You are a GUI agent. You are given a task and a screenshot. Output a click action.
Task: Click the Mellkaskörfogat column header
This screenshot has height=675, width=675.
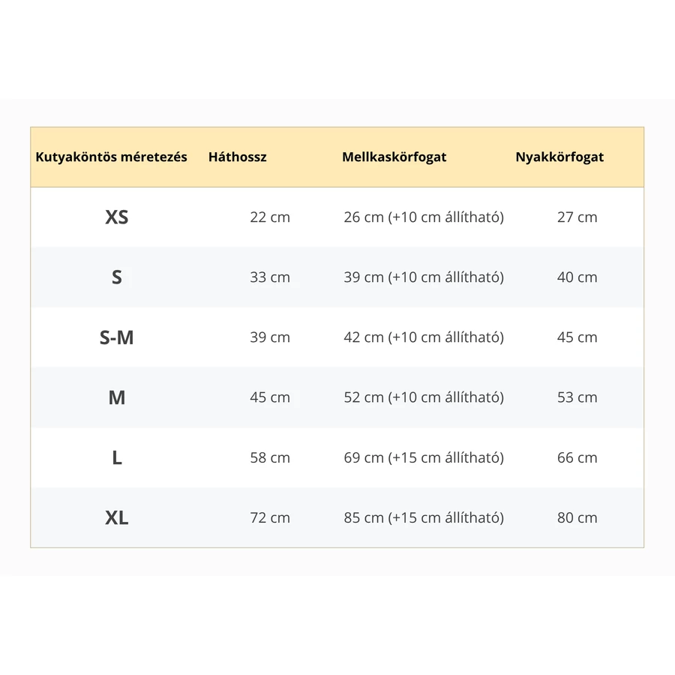[394, 157]
